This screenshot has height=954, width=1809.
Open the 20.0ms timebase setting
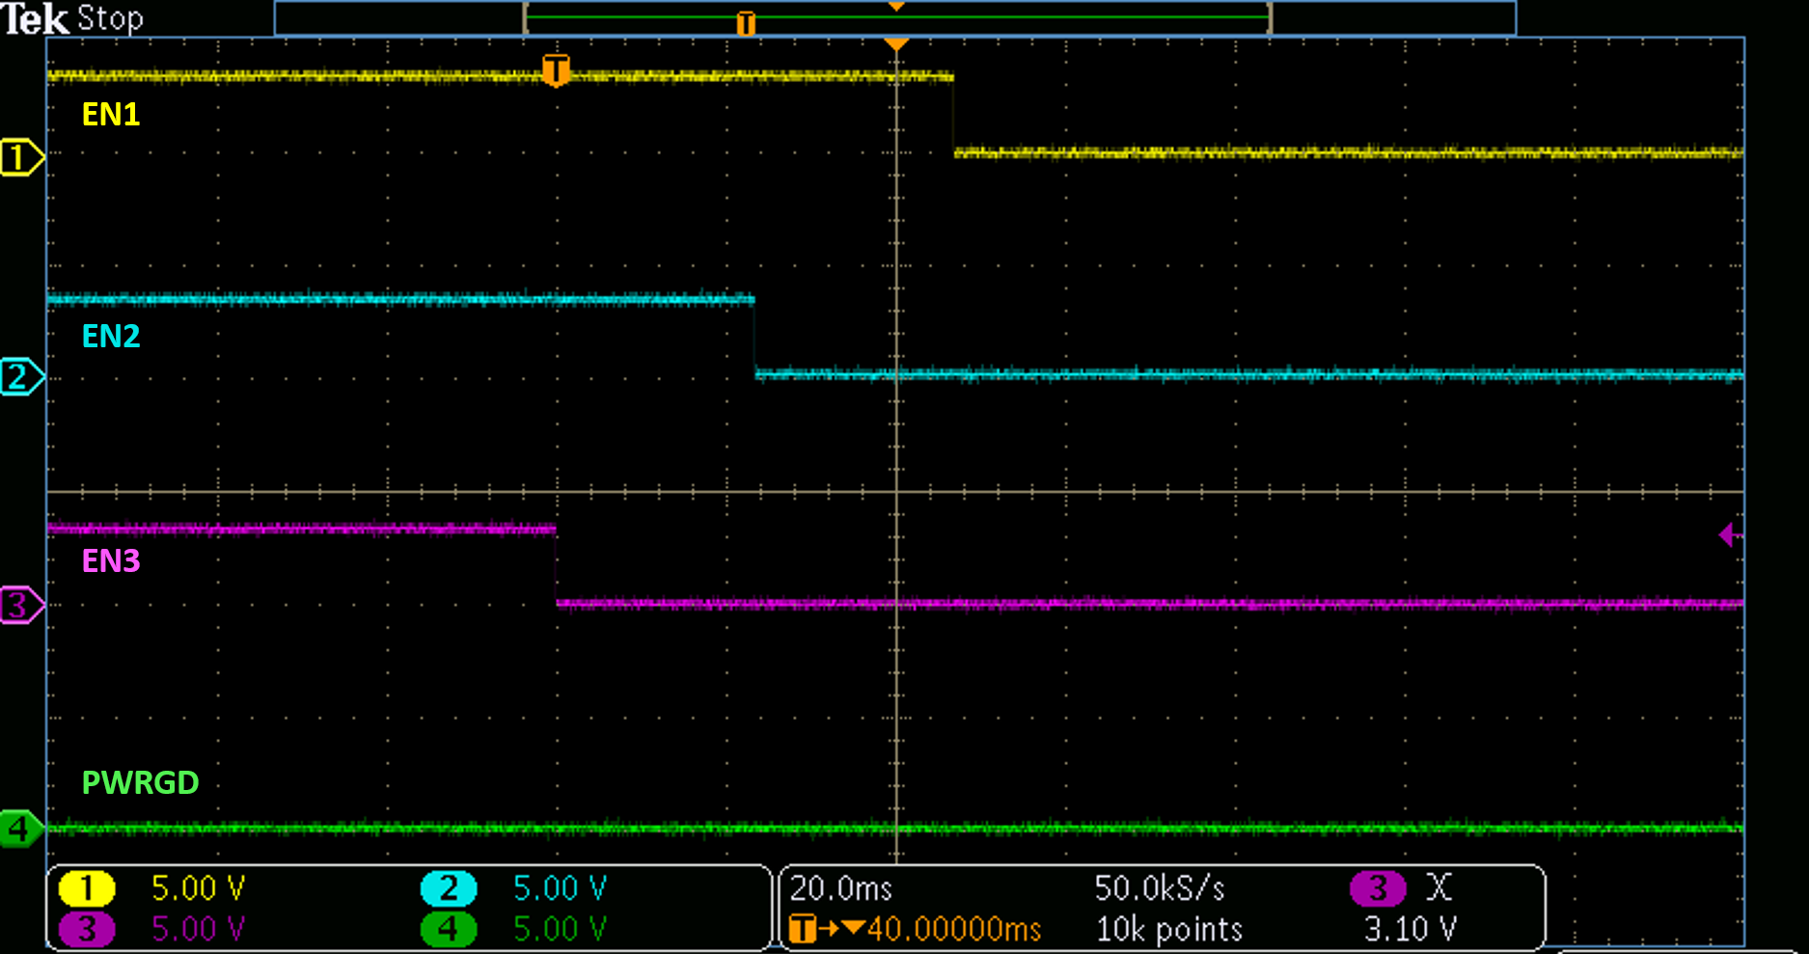841,887
